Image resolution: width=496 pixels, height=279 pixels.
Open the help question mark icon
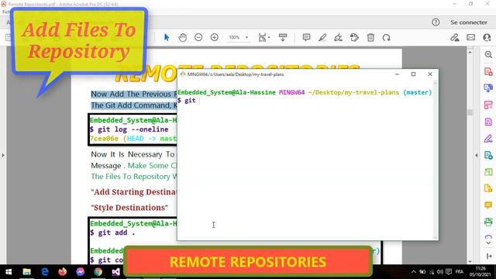pyautogui.click(x=436, y=22)
